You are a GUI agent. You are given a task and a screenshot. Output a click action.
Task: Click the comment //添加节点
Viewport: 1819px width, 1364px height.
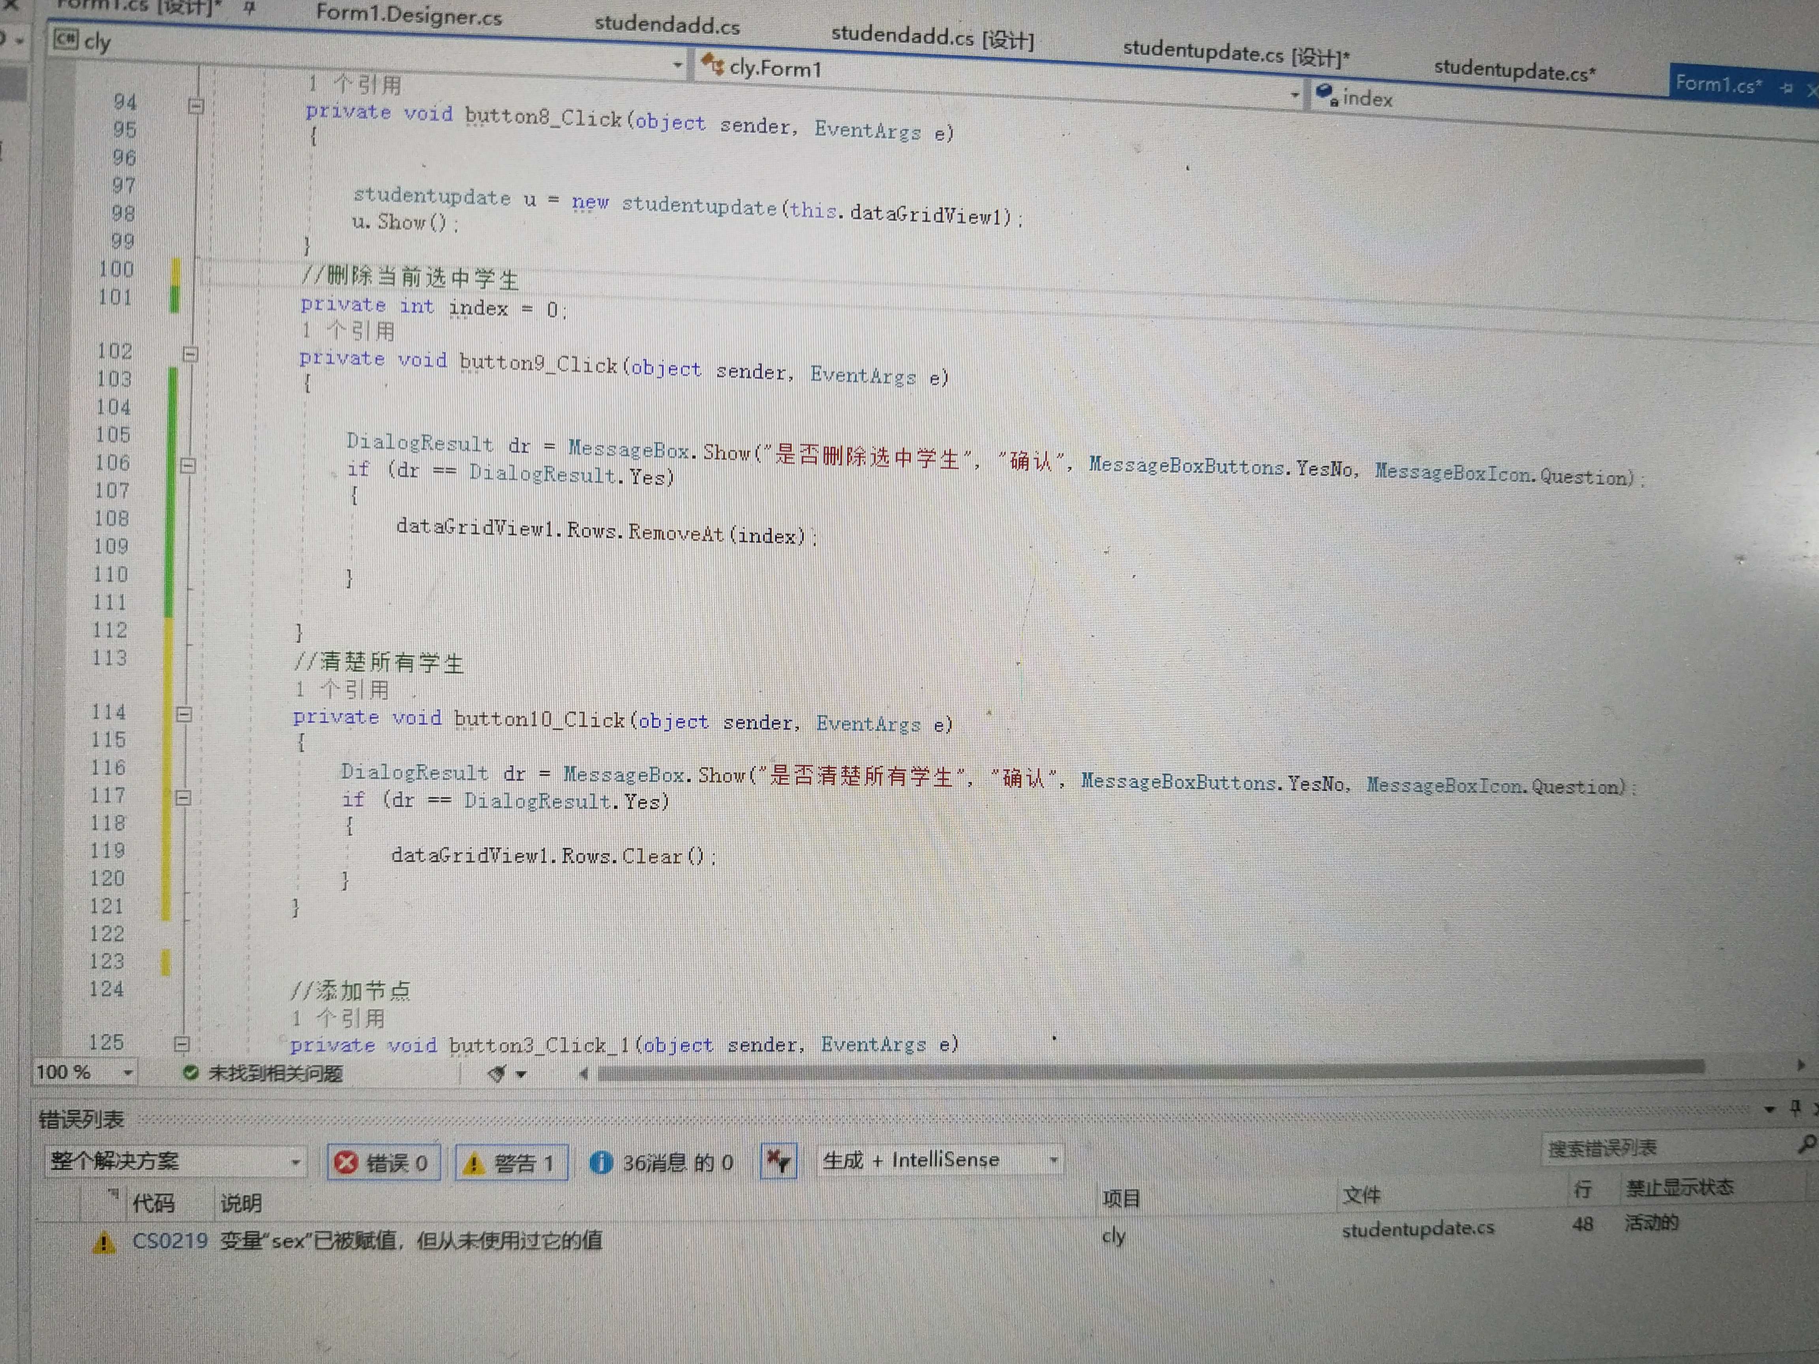click(351, 990)
